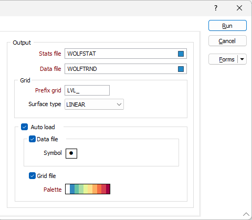Click the help question mark icon
Image resolution: width=252 pixels, height=220 pixels.
[x=216, y=8]
